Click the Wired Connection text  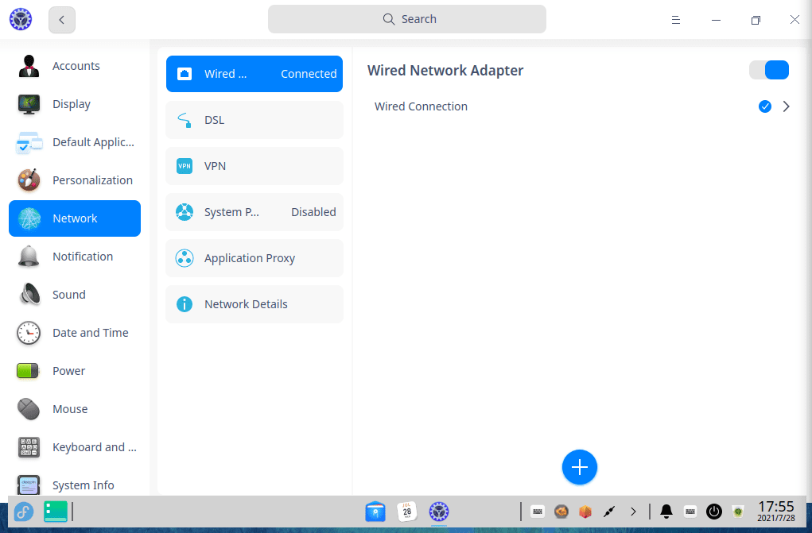[421, 106]
